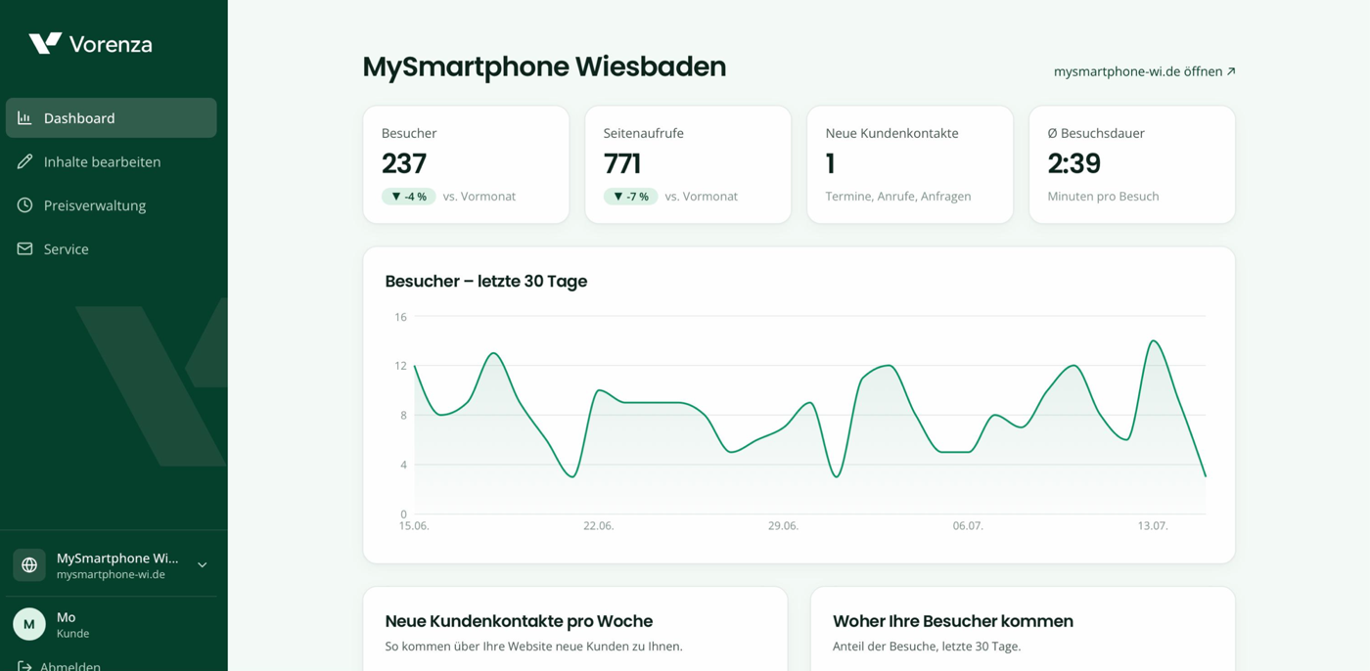The image size is (1370, 671).
Task: Click the 22.06. date label on chart
Action: (599, 526)
